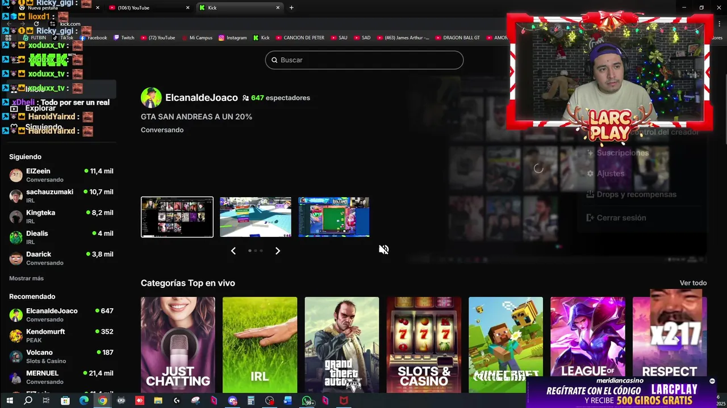Image resolution: width=727 pixels, height=408 pixels.
Task: Click the Conversando tag under stream title
Action: (x=162, y=130)
